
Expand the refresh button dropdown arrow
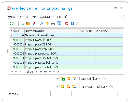[16, 23]
